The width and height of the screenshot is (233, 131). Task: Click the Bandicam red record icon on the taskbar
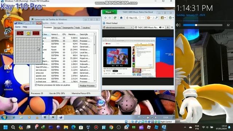coord(96,127)
